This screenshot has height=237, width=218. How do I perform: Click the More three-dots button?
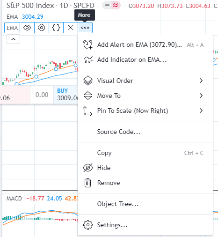click(85, 28)
